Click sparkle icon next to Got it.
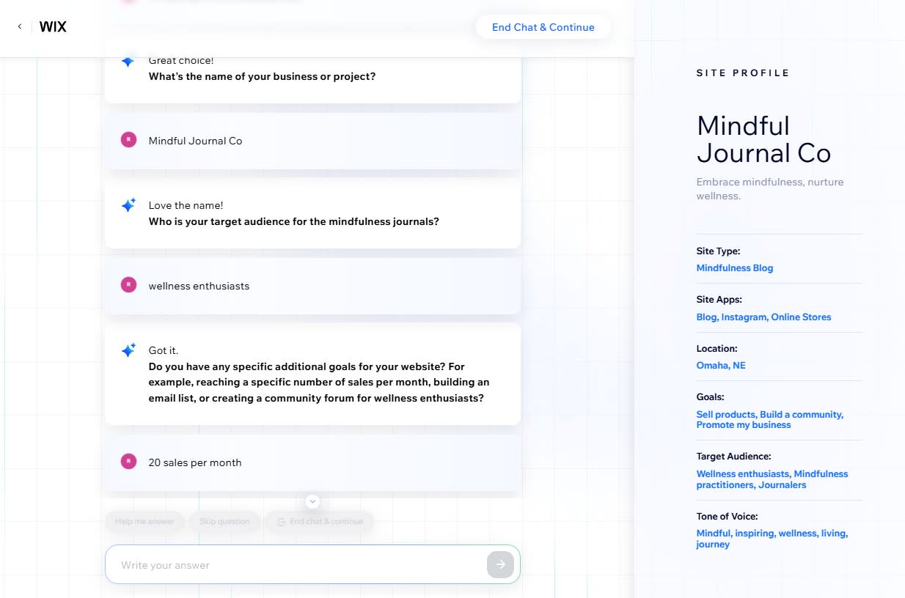 pos(128,351)
